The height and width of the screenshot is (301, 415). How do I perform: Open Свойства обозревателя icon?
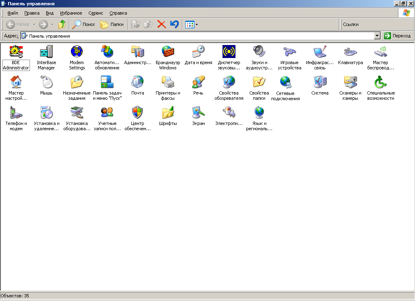click(x=229, y=82)
